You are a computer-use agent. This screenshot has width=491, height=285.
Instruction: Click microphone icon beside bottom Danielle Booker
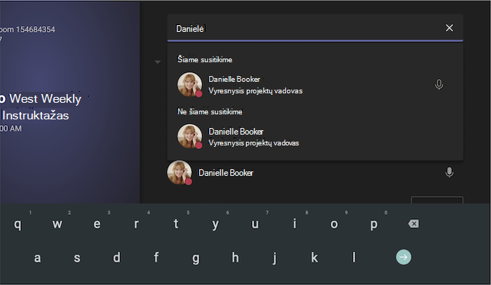point(449,172)
